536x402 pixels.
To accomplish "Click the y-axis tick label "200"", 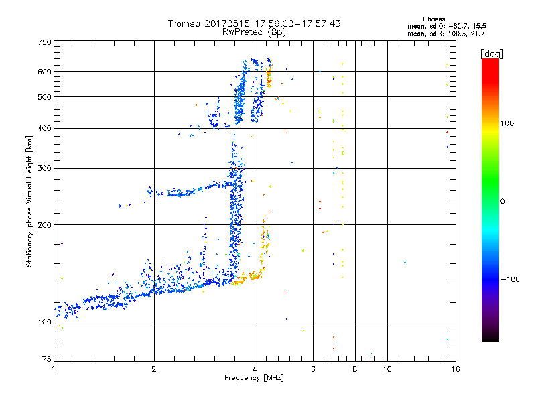I will pos(44,225).
